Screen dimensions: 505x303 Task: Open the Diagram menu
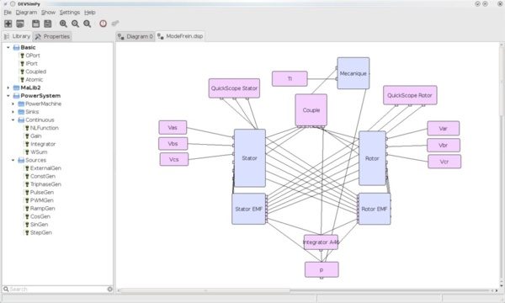26,13
